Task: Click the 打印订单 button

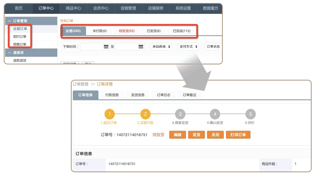Action: point(238,135)
